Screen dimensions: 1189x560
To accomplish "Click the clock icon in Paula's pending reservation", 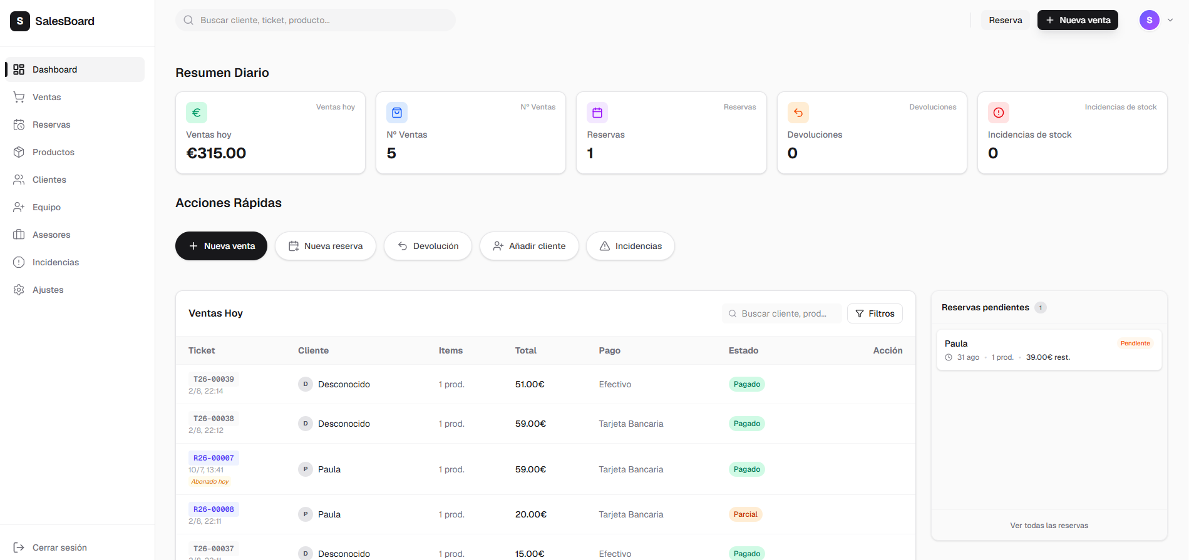I will 949,357.
